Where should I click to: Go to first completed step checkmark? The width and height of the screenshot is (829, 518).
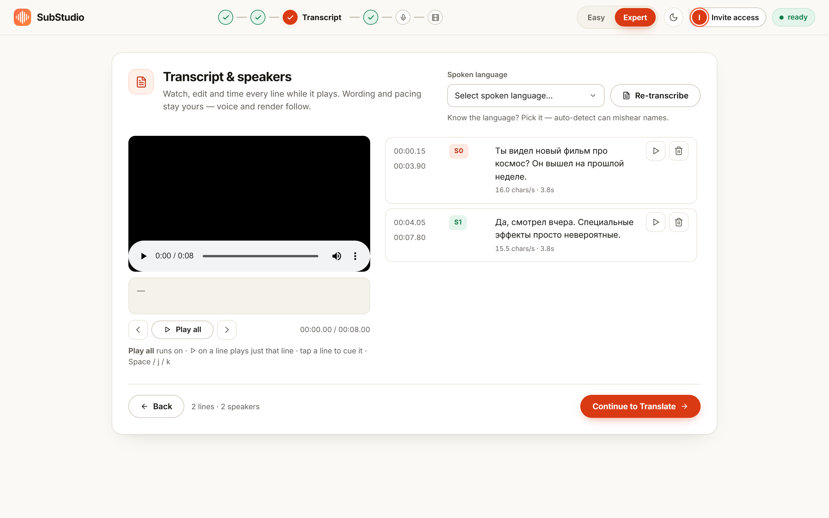pyautogui.click(x=225, y=17)
